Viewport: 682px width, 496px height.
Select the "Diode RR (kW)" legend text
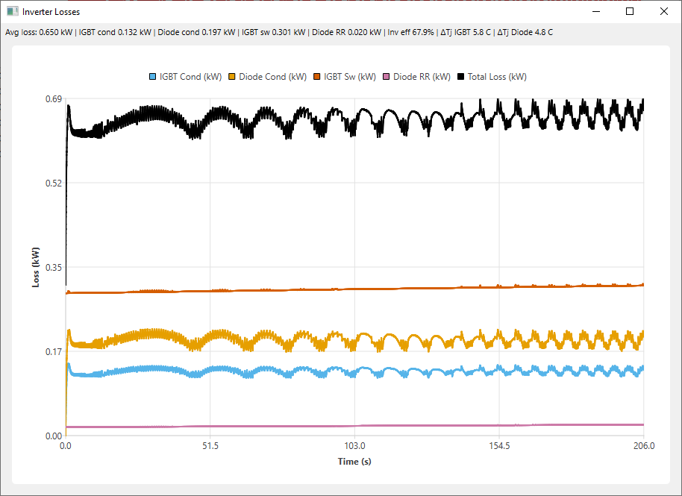pos(422,77)
